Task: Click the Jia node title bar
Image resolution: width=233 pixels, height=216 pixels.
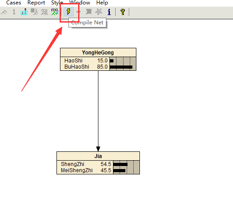Action: (x=98, y=156)
